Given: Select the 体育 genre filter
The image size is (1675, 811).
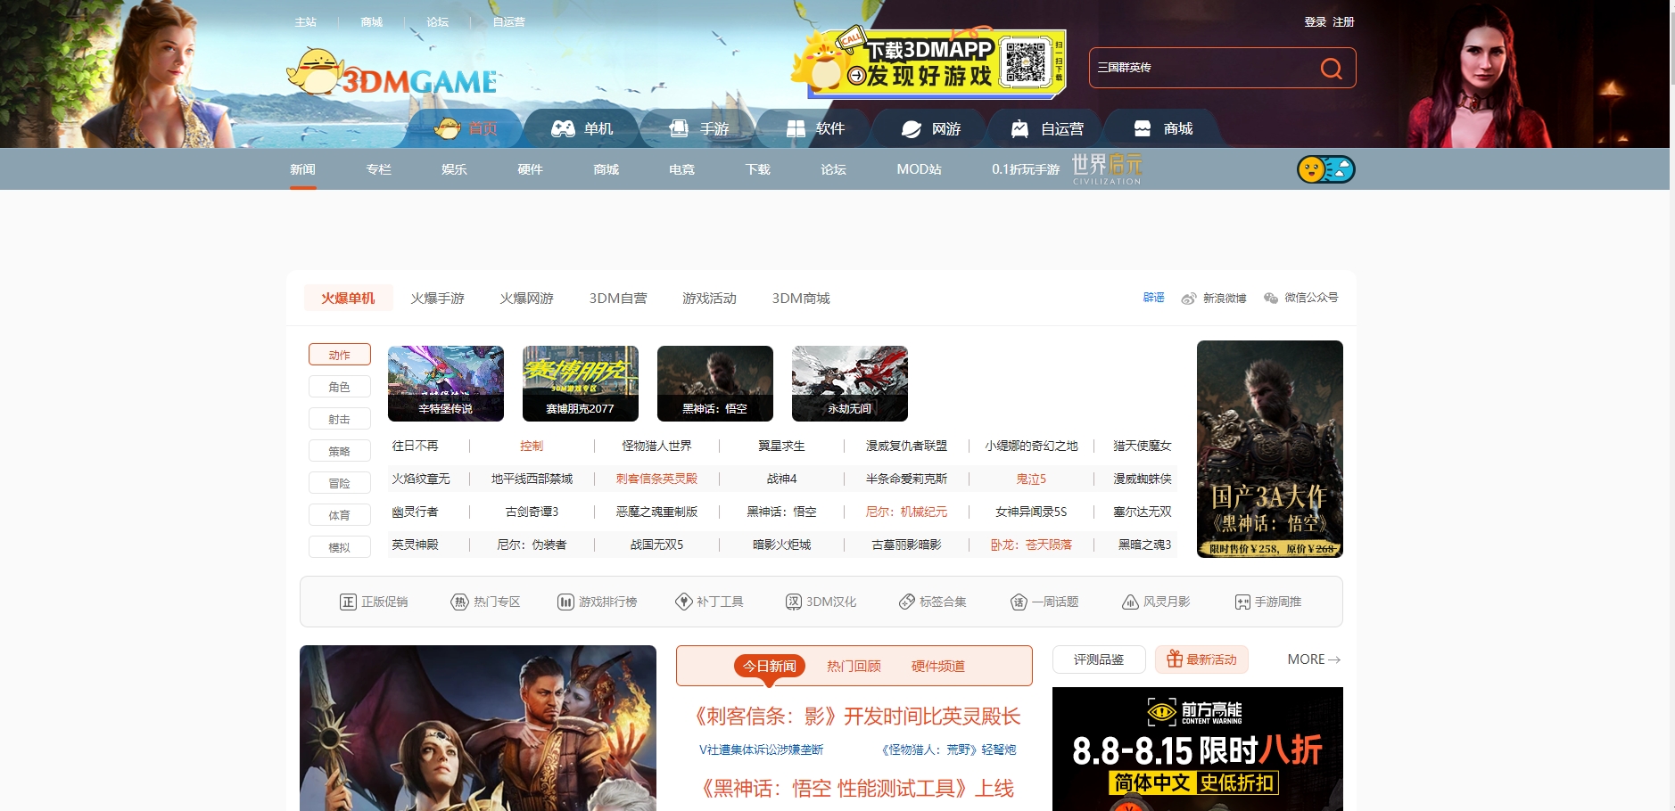Looking at the screenshot, I should [340, 515].
